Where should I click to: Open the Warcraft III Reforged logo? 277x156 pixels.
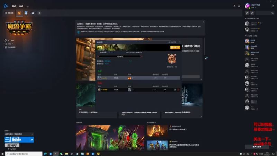click(19, 28)
